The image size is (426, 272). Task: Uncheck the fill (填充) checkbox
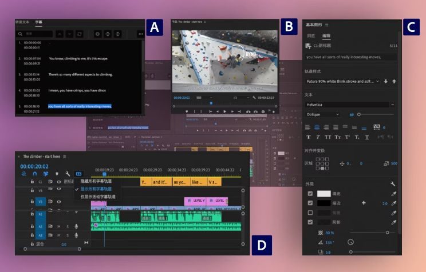coord(310,194)
